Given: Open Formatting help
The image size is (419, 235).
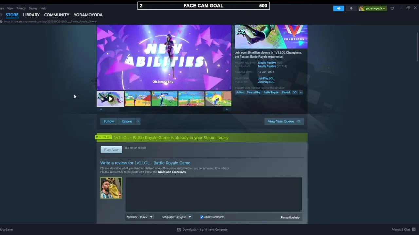Looking at the screenshot, I should [x=290, y=217].
